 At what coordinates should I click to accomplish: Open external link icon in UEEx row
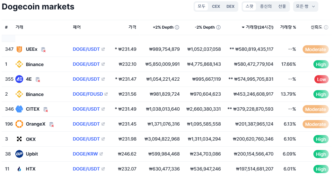click(x=103, y=49)
